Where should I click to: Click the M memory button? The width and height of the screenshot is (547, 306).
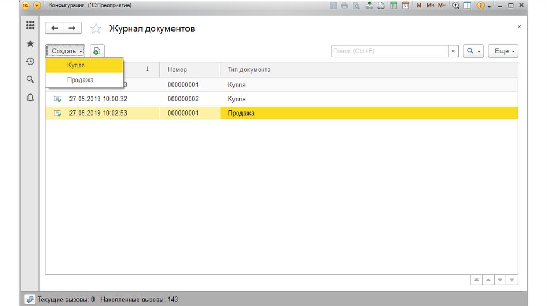tap(419, 5)
